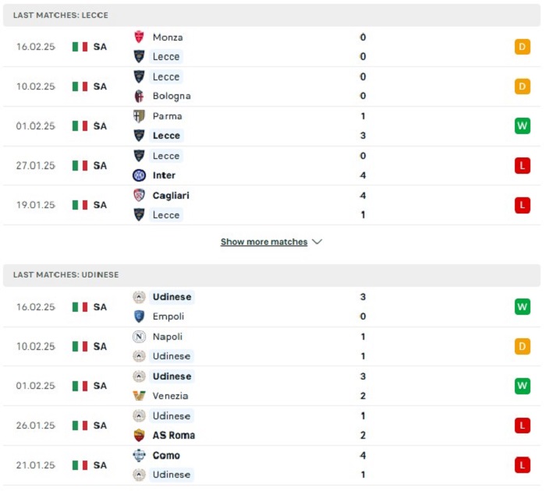Click the green W badge for Parma–Lecce

point(523,126)
